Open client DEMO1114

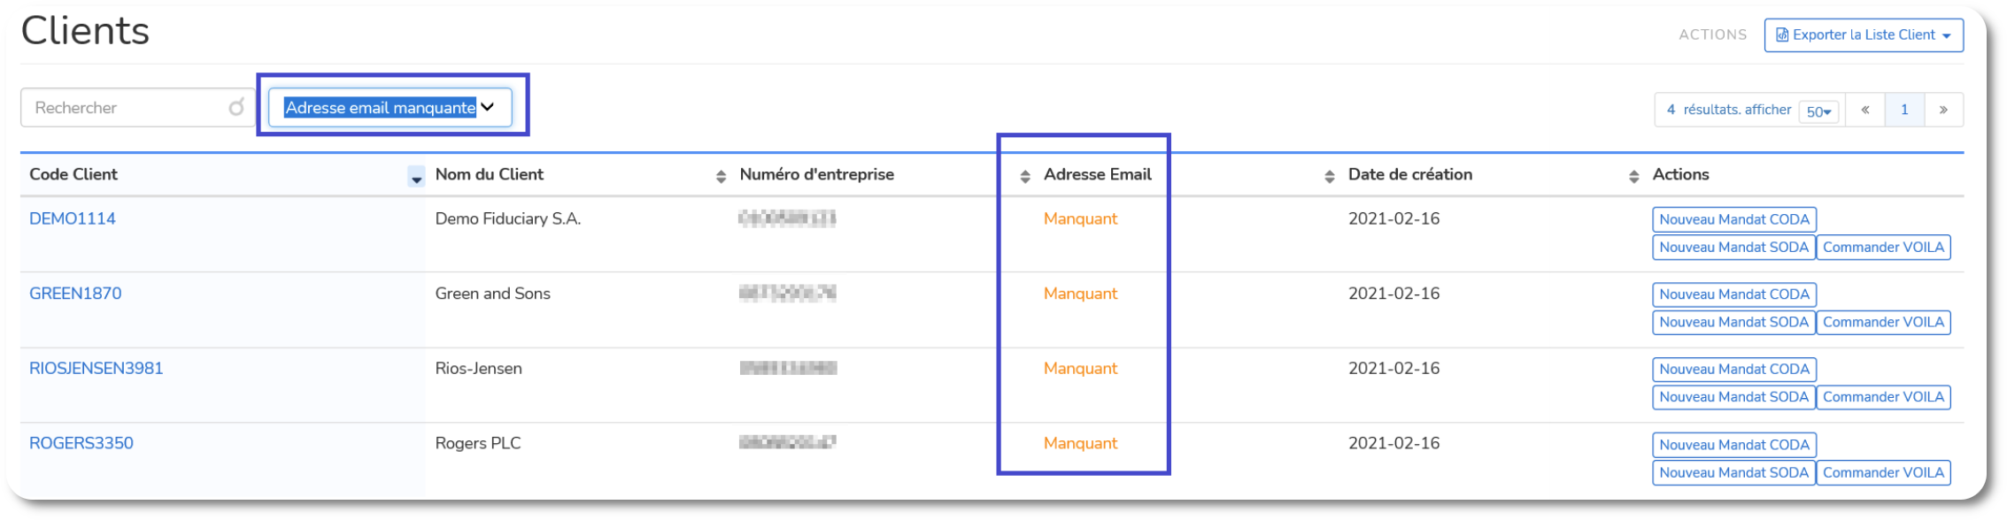(73, 218)
